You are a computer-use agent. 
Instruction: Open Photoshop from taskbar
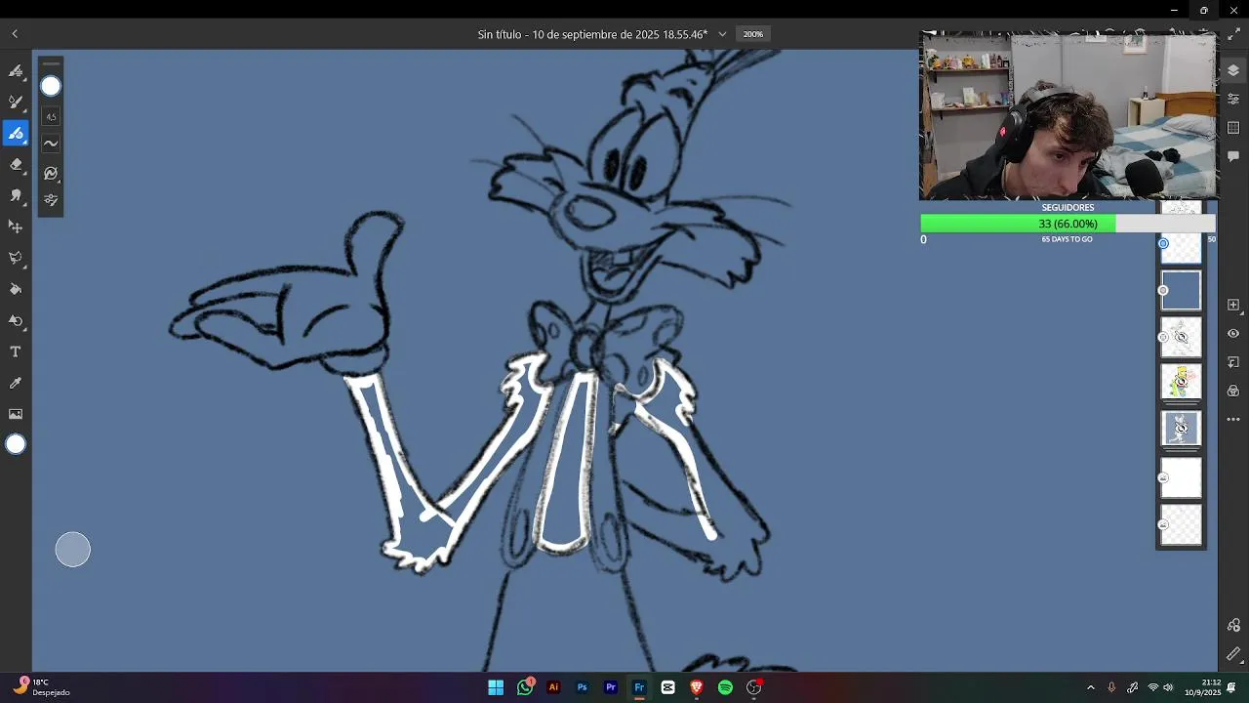tap(582, 687)
